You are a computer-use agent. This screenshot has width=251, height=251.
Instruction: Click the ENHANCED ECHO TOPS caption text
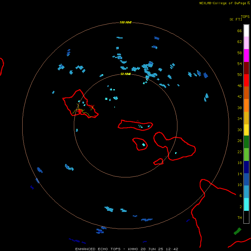[98, 249]
